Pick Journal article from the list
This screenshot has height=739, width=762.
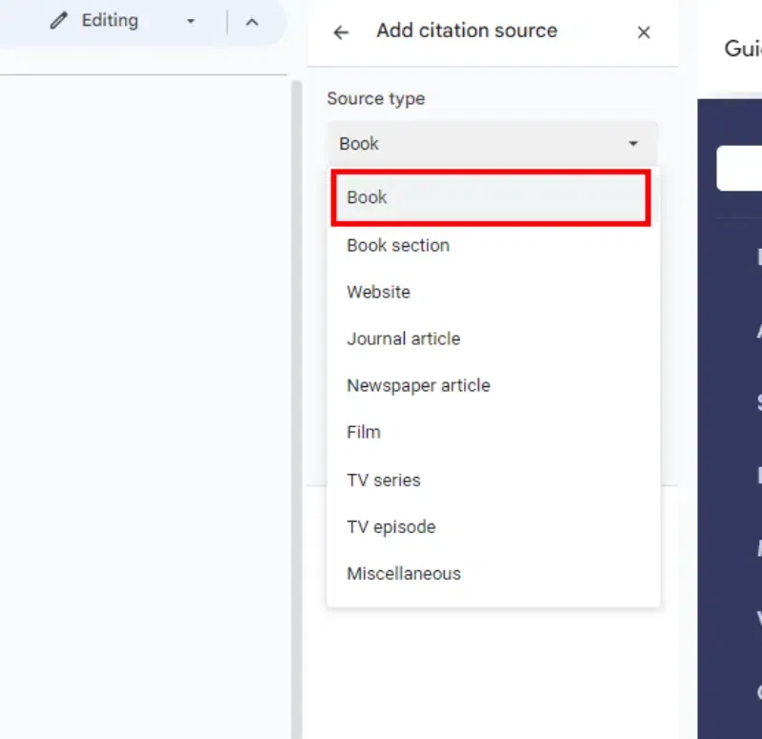pos(493,339)
